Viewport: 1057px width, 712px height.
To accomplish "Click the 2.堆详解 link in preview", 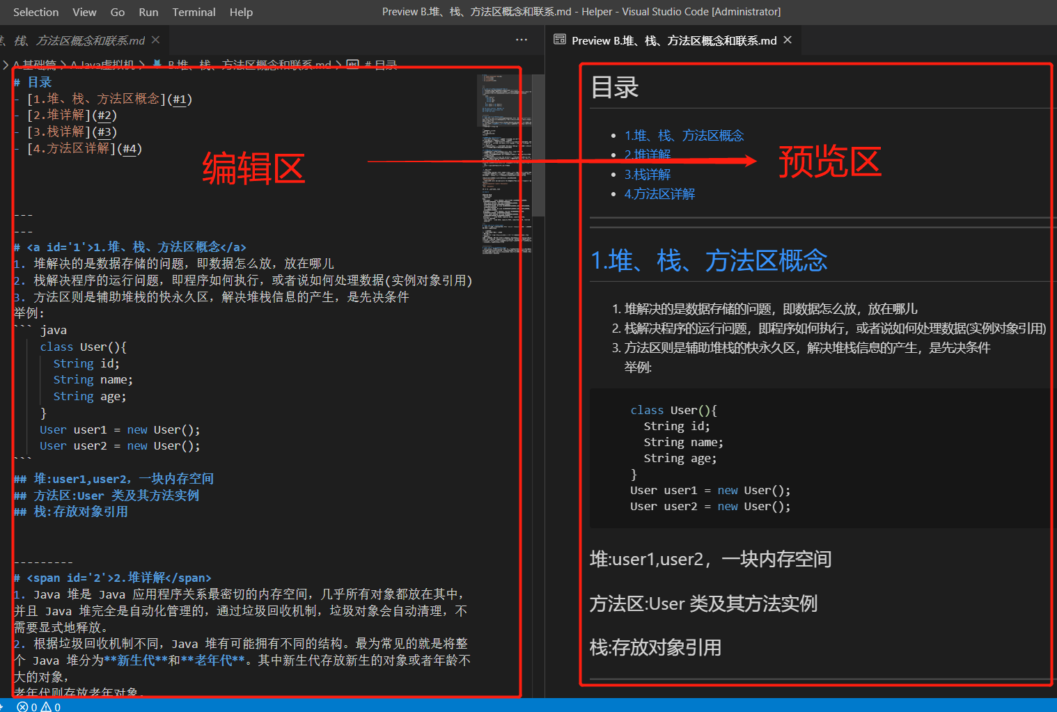I will pyautogui.click(x=648, y=155).
